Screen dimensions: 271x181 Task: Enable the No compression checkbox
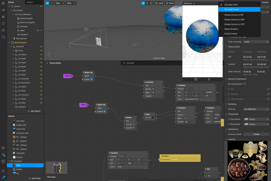[244, 84]
